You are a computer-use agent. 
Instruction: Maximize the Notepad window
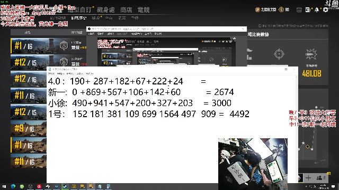[286, 69]
